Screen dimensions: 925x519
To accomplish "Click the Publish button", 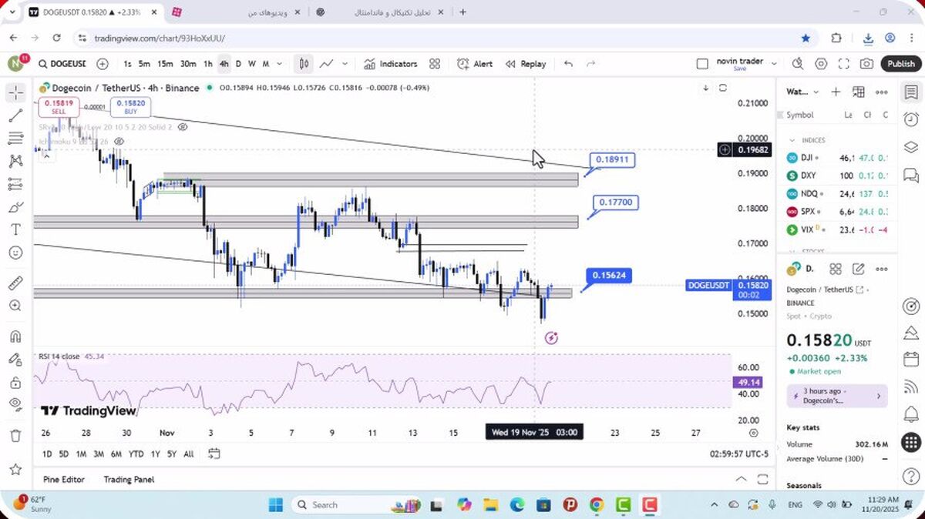I will (x=900, y=64).
